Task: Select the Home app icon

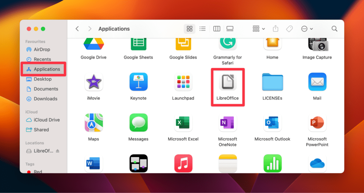Action: tap(272, 44)
